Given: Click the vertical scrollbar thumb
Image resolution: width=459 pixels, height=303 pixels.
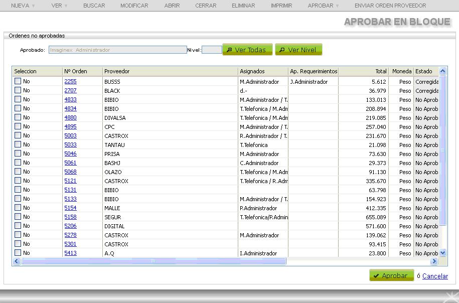Looking at the screenshot, I should click(x=442, y=150).
